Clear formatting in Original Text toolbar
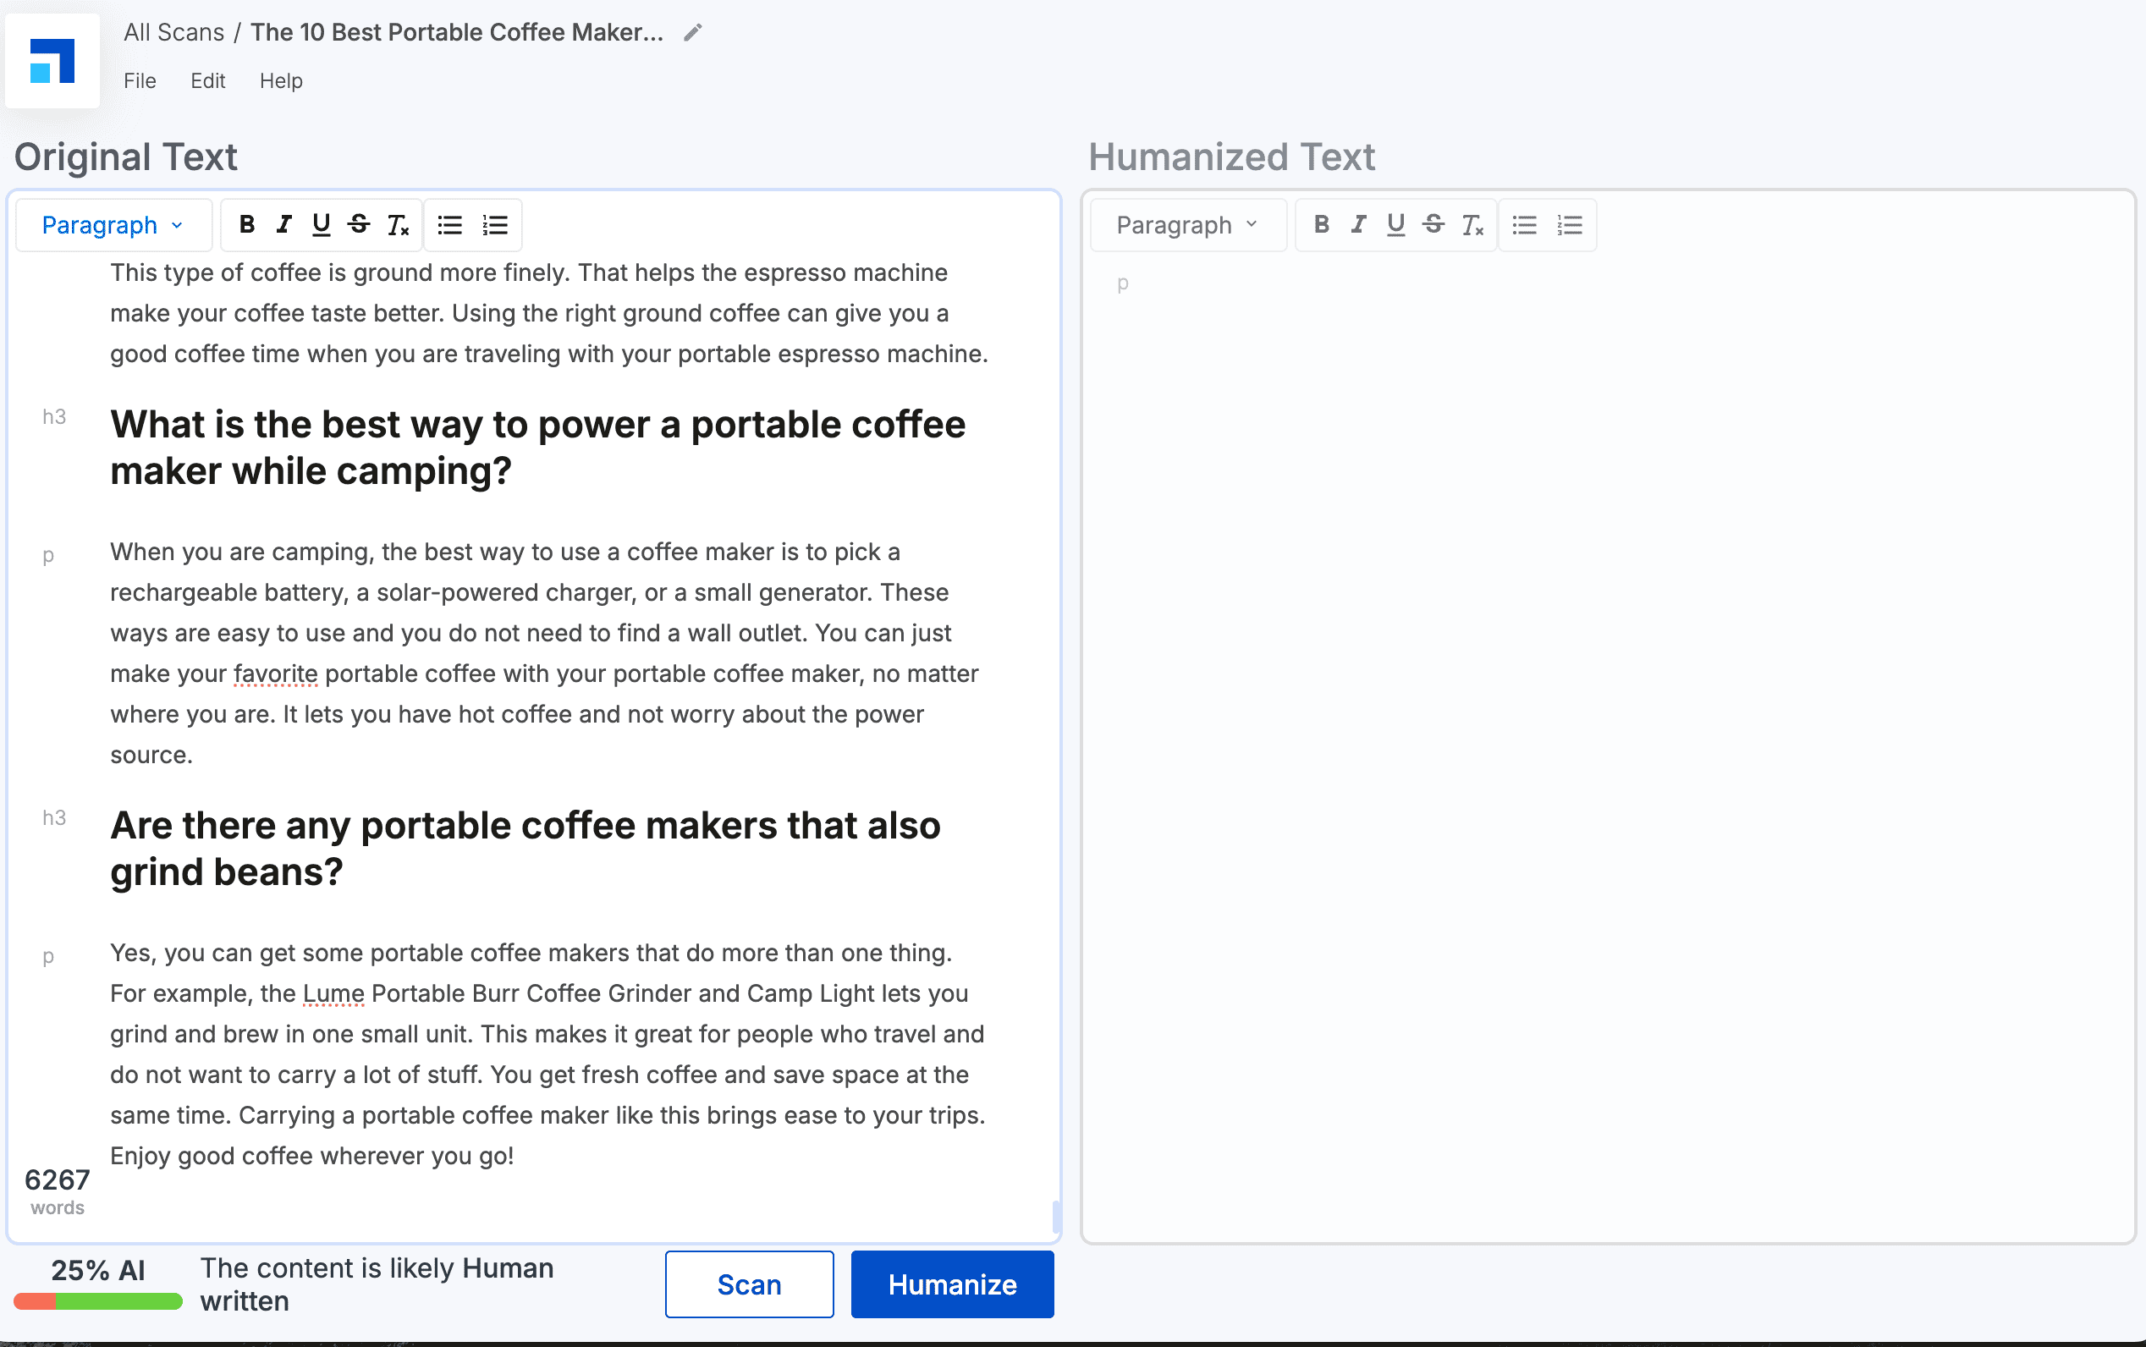The height and width of the screenshot is (1347, 2146). tap(398, 224)
